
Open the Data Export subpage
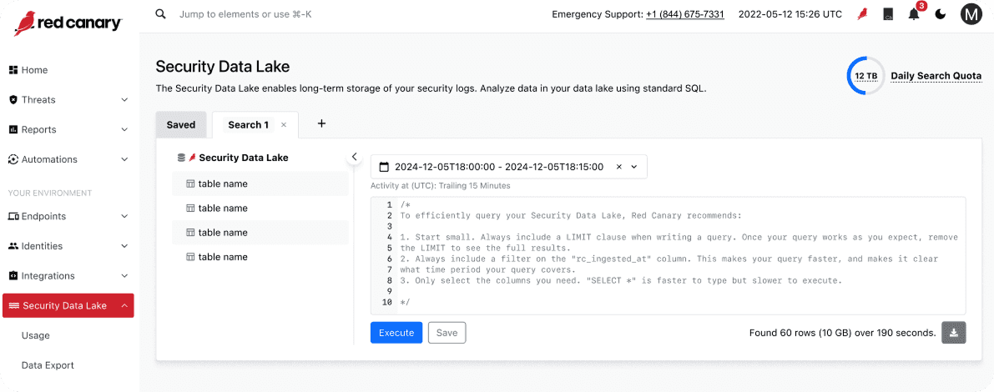[x=48, y=365]
